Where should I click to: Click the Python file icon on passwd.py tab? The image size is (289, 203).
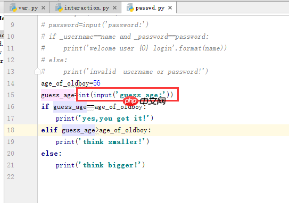130,7
